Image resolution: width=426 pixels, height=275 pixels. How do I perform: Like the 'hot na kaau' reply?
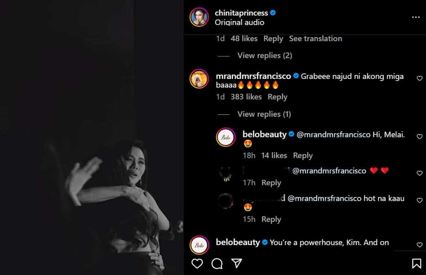(420, 200)
